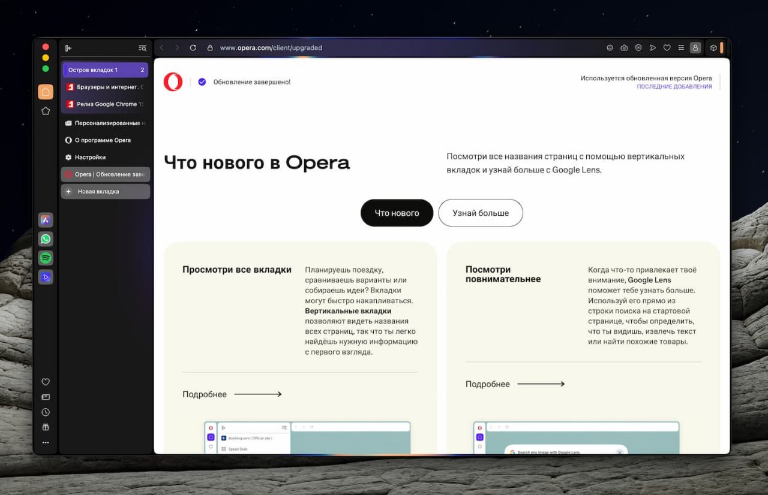Viewport: 768px width, 495px height.
Task: Open Pinboards heart icon at sidebar bottom
Action: pyautogui.click(x=46, y=382)
